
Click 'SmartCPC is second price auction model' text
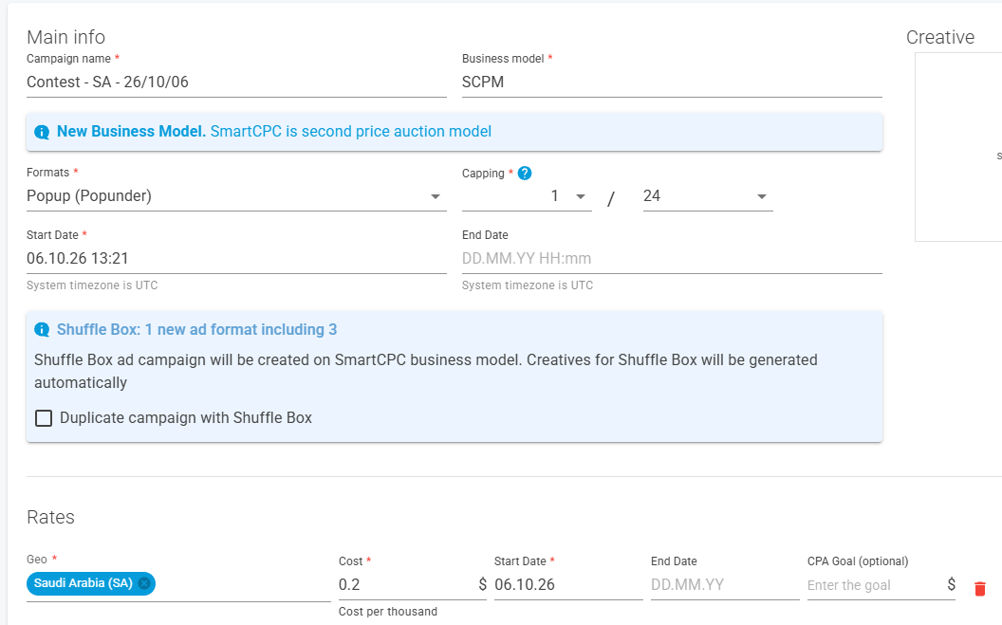tap(351, 132)
